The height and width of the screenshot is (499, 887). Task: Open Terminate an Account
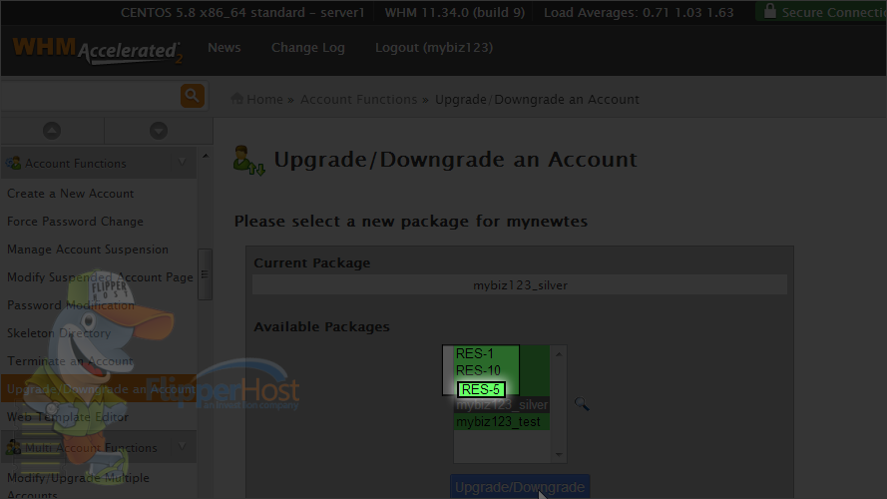[70, 360]
